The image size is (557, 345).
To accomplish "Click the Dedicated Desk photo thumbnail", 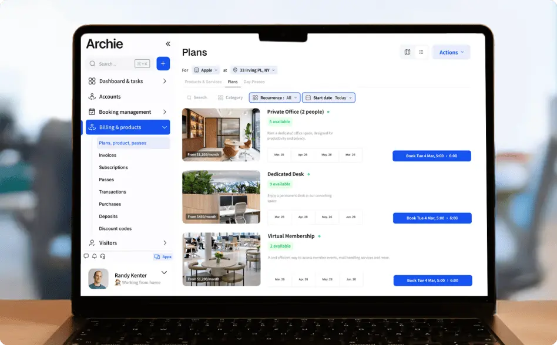I will [x=221, y=197].
